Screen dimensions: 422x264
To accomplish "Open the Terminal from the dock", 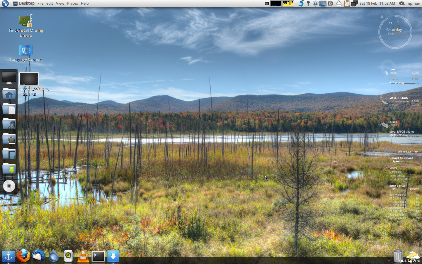I will 98,256.
